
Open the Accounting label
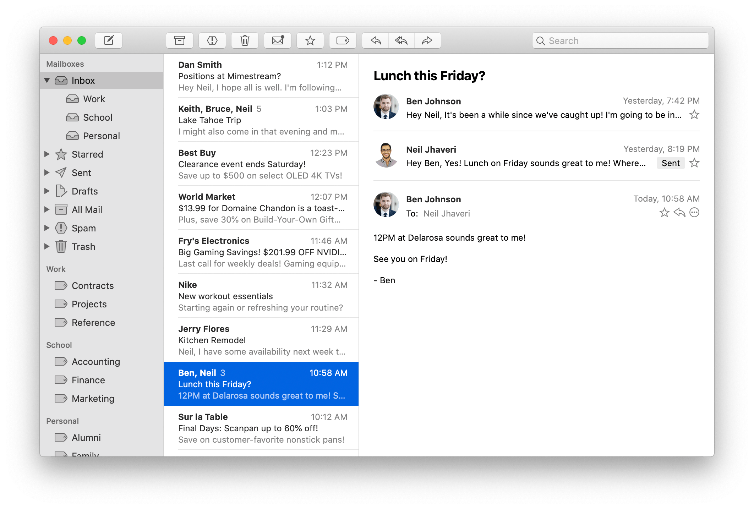pos(102,361)
